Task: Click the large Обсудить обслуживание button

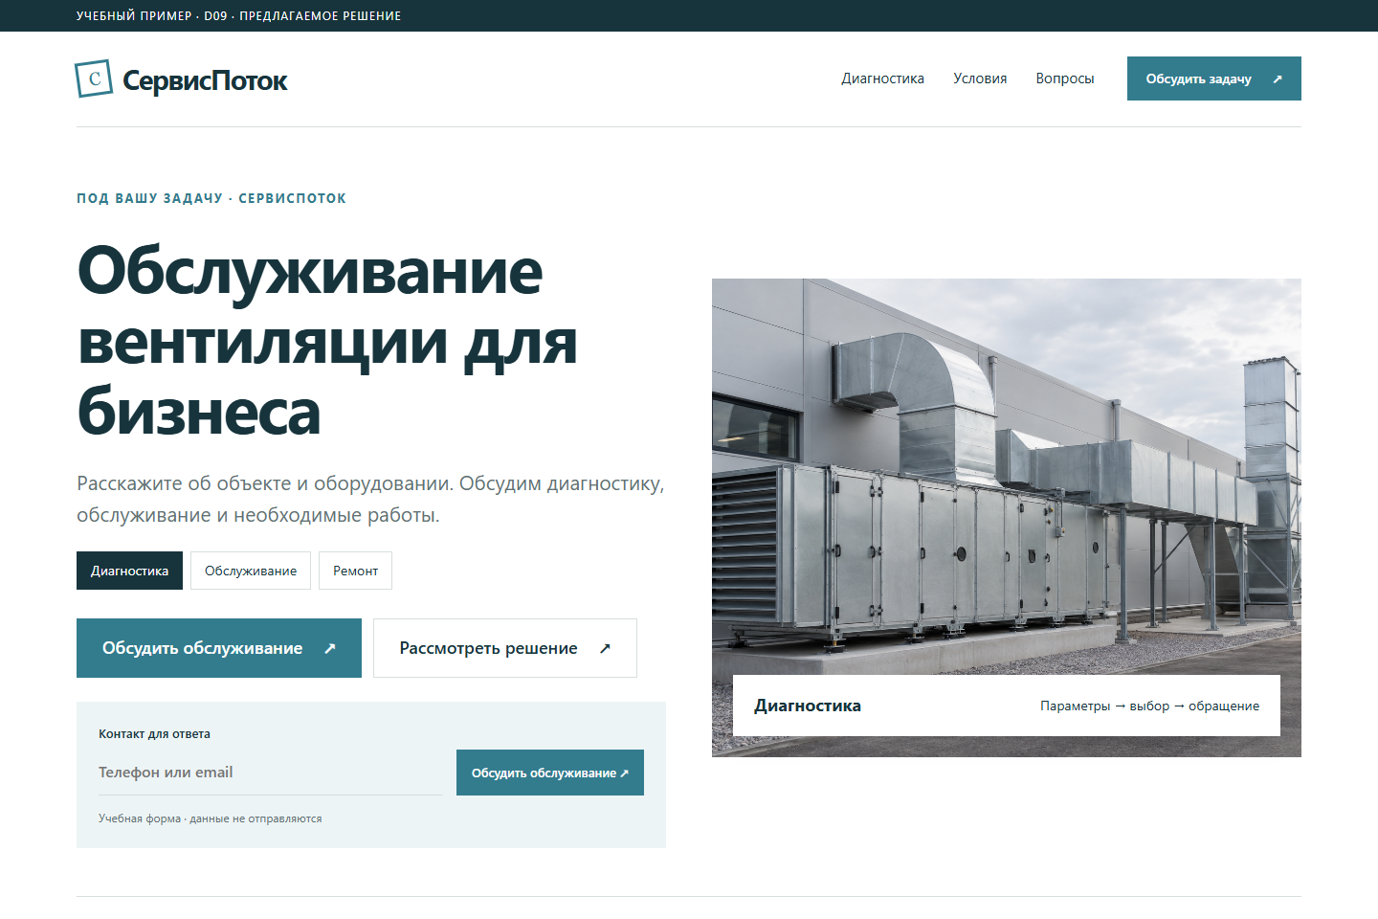Action: 219,648
